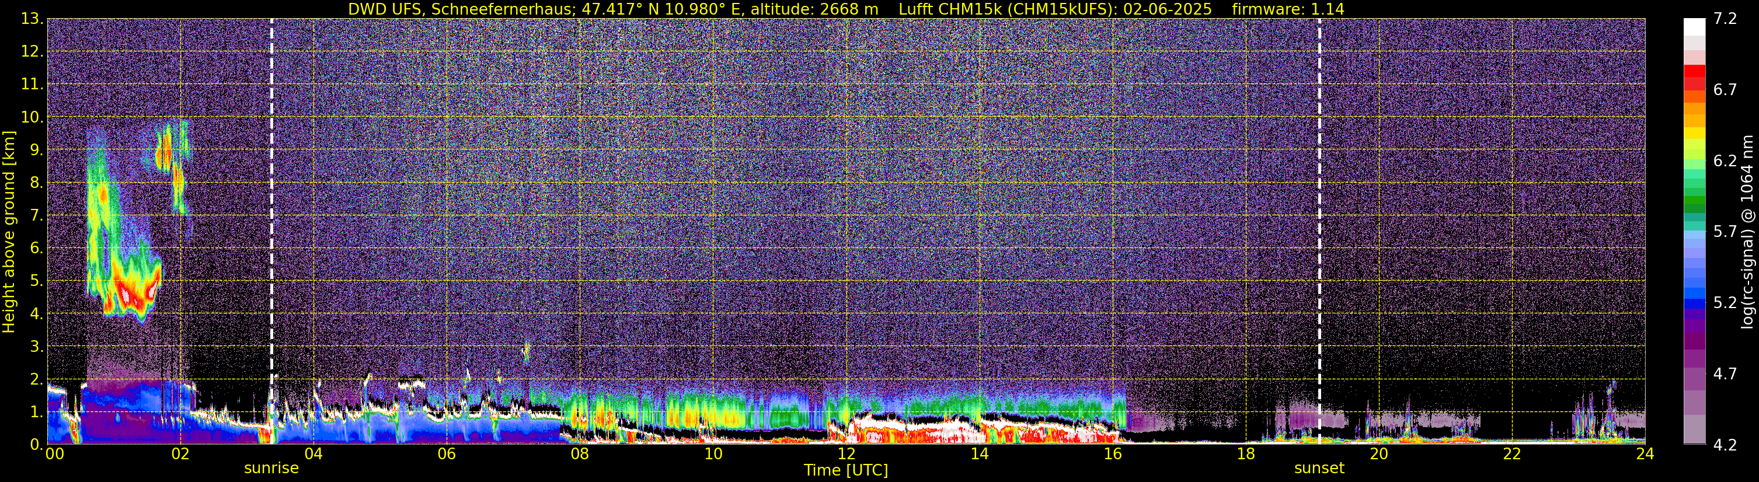Click the '08' time axis tick label
Viewport: 1759px width, 482px height.
(x=579, y=455)
